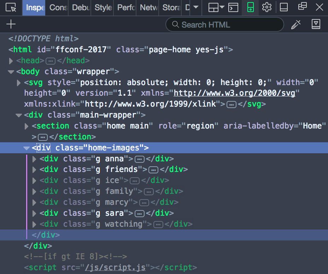Expand the g family div

(x=34, y=191)
